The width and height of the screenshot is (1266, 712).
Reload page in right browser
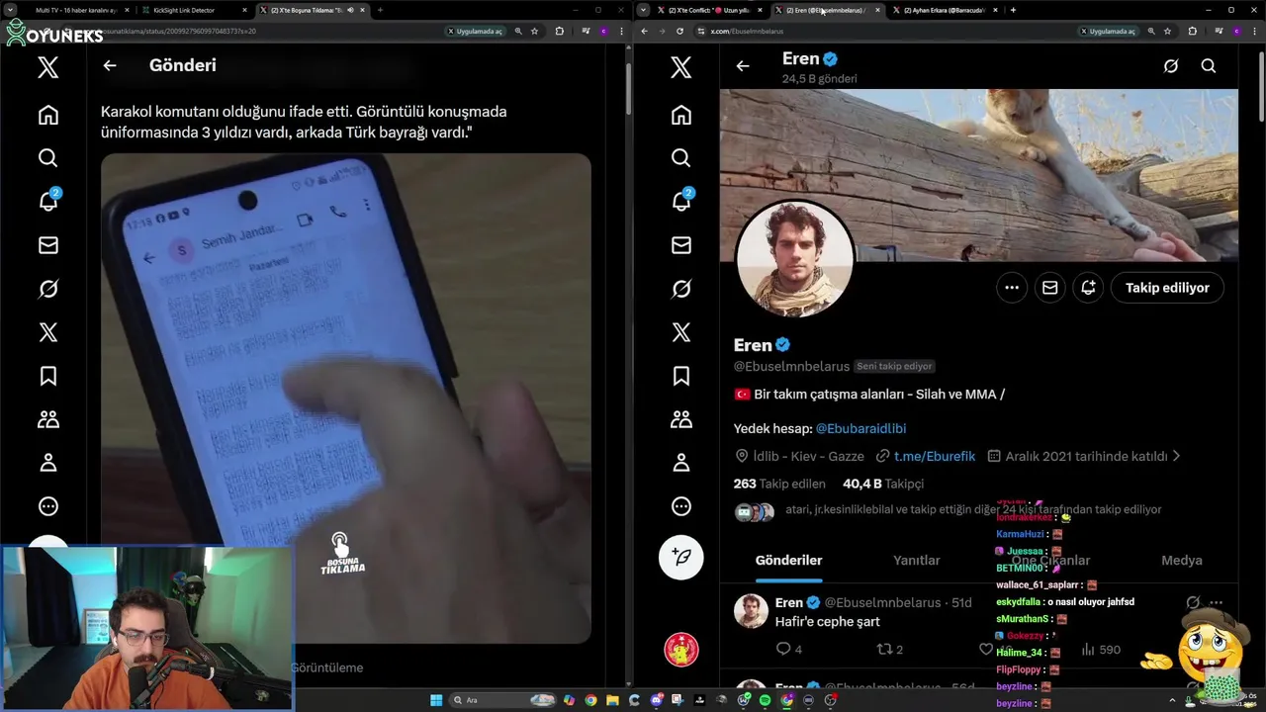[679, 31]
